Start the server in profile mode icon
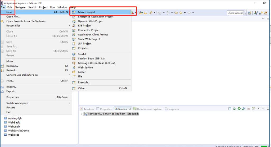Viewport: 271px width, 147px height. click(x=244, y=109)
